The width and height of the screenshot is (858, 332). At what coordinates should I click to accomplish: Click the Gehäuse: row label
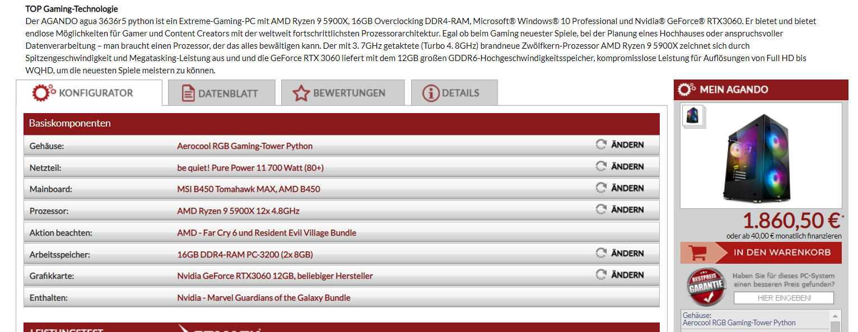coord(47,146)
